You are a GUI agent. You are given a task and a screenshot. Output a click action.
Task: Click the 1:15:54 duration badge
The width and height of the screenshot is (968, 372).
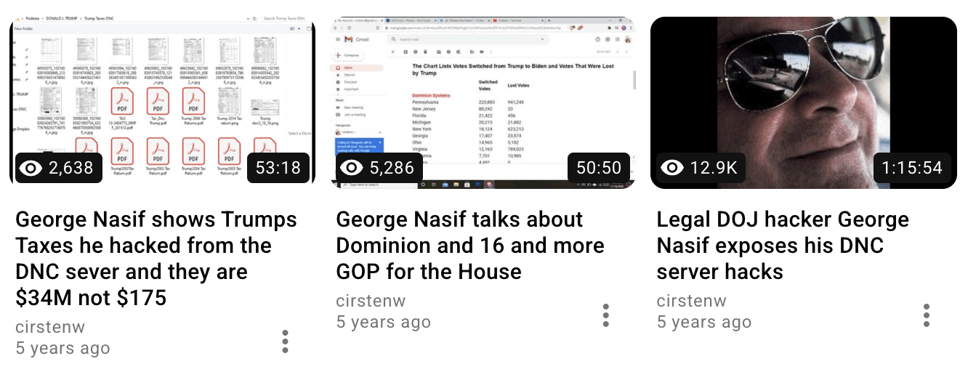(x=912, y=168)
